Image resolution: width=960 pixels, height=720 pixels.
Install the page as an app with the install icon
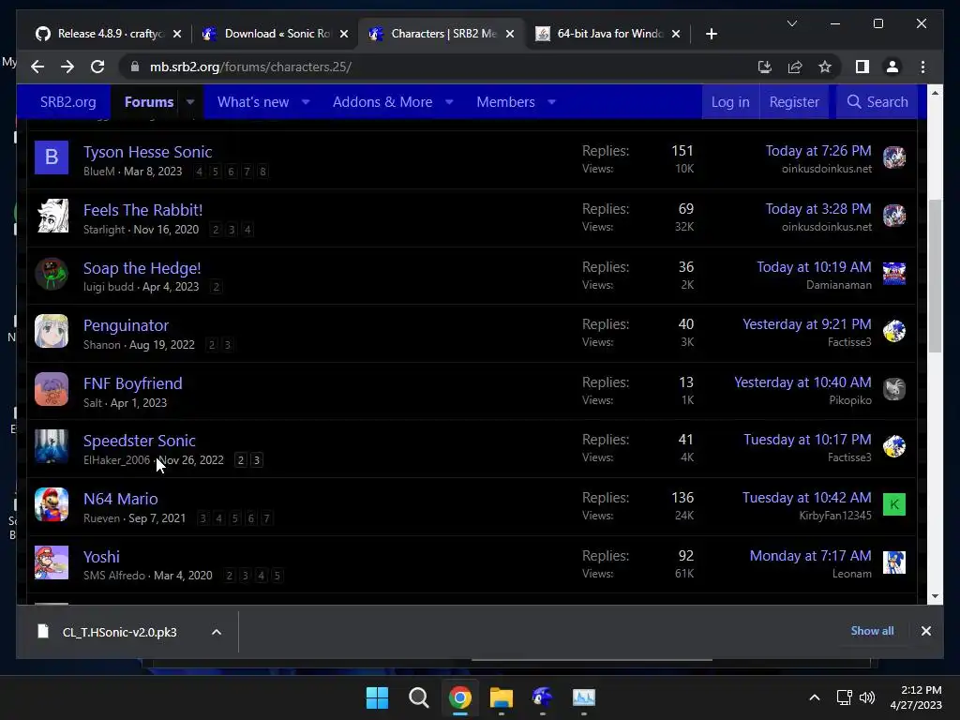click(765, 67)
